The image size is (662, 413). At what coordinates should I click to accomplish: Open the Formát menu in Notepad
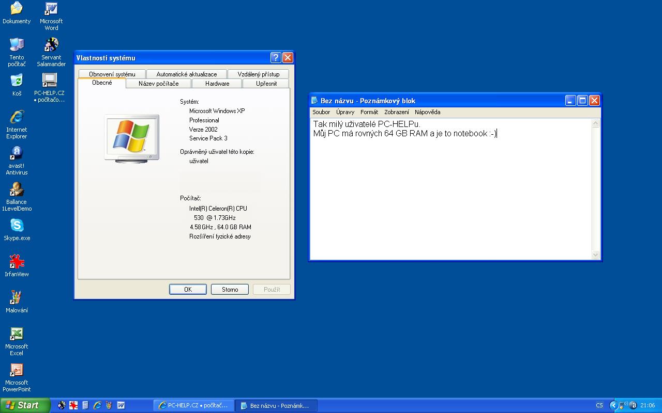coord(369,112)
